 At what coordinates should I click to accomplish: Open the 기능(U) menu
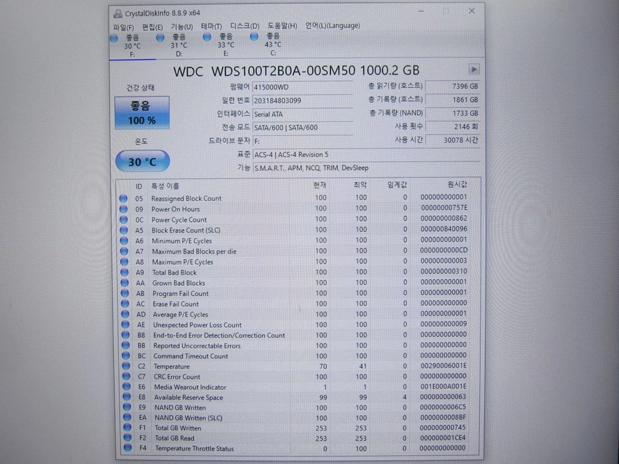[181, 27]
